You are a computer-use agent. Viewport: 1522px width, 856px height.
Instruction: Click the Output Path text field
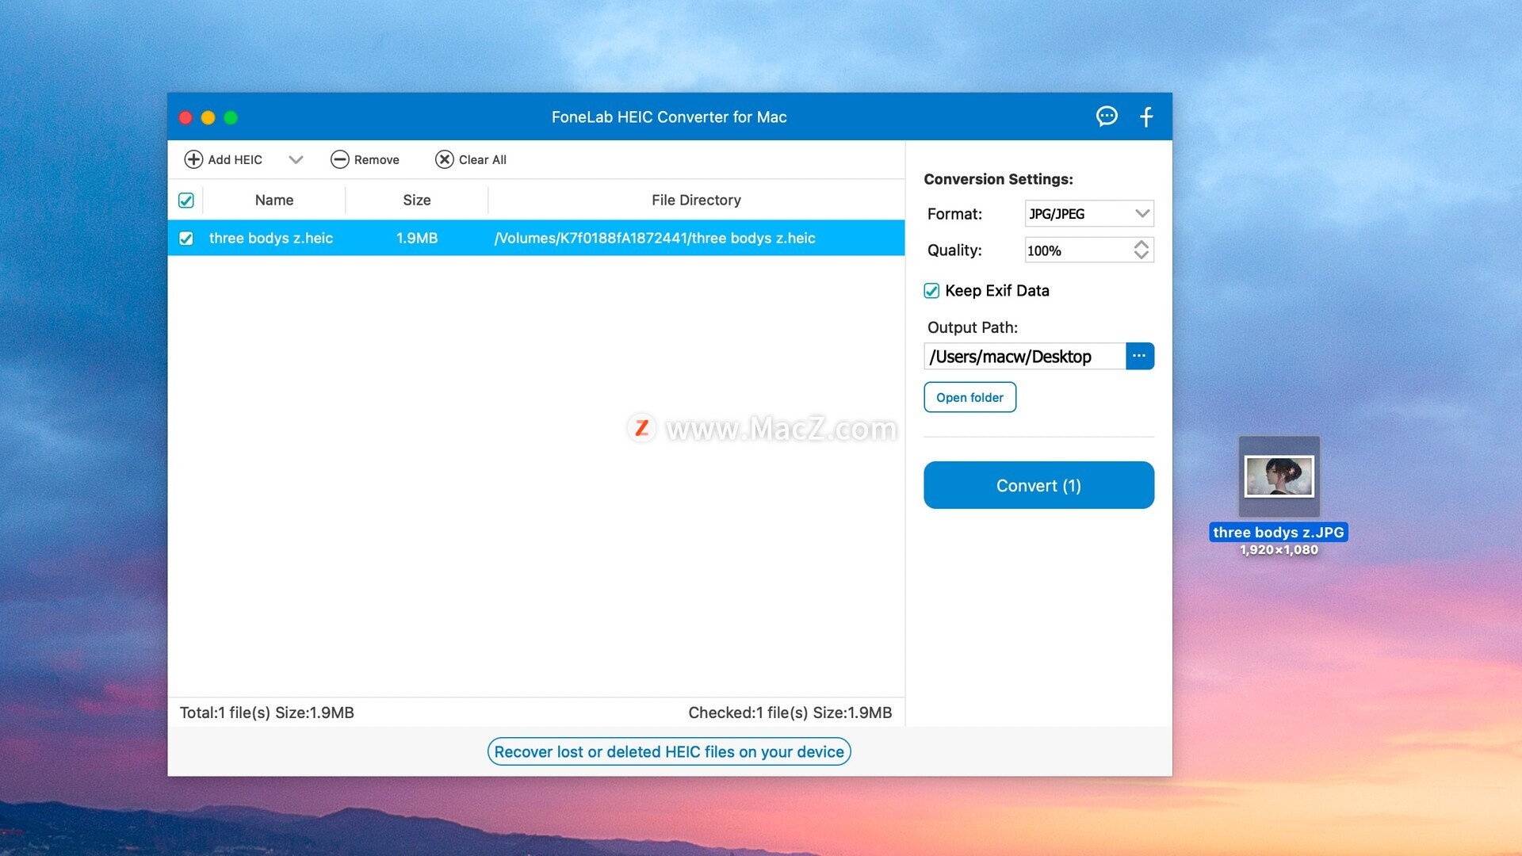tap(1024, 356)
